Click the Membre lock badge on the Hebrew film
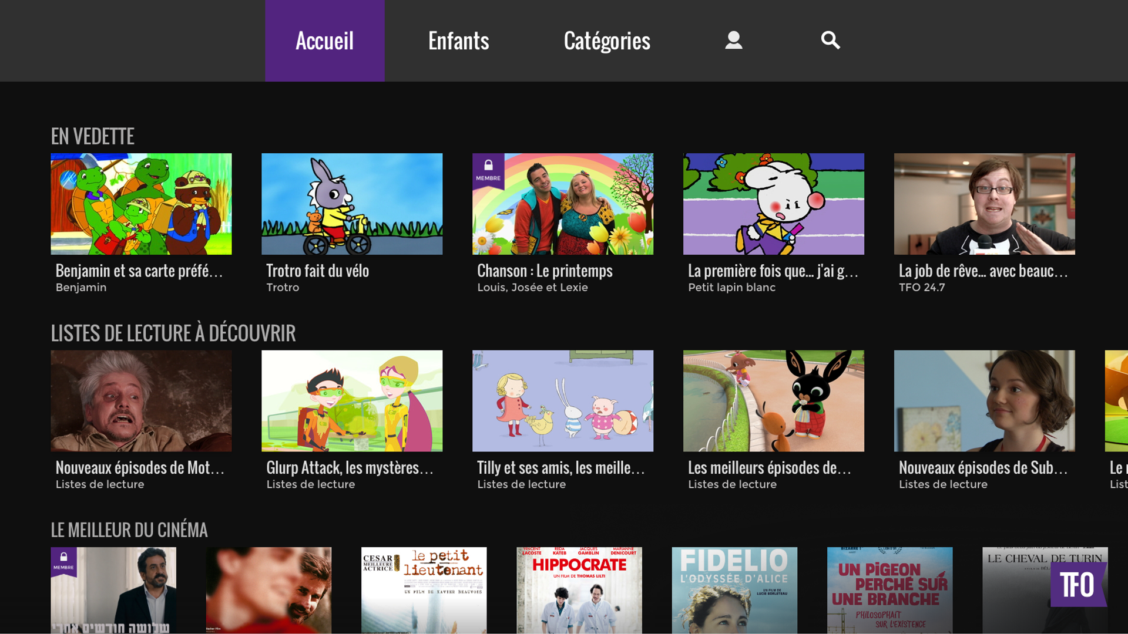The image size is (1128, 634). (63, 562)
